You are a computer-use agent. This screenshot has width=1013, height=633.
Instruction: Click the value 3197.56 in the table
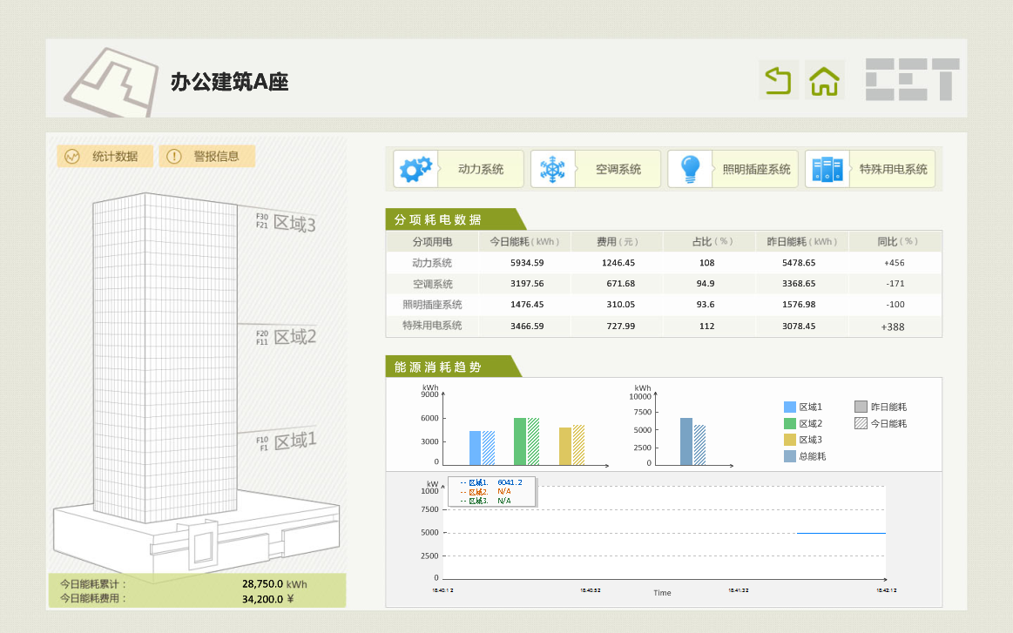527,284
